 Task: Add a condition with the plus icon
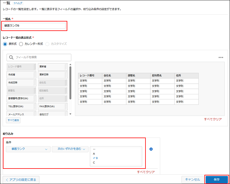[x=151, y=149]
